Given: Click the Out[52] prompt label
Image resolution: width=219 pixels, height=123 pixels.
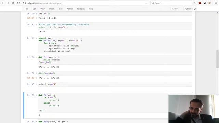Looking at the screenshot, I should click(32, 78).
